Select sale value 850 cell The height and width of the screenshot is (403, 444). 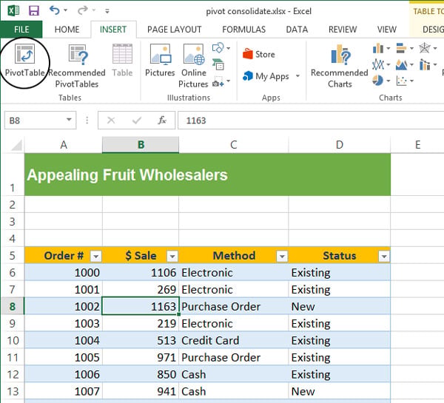tap(141, 374)
